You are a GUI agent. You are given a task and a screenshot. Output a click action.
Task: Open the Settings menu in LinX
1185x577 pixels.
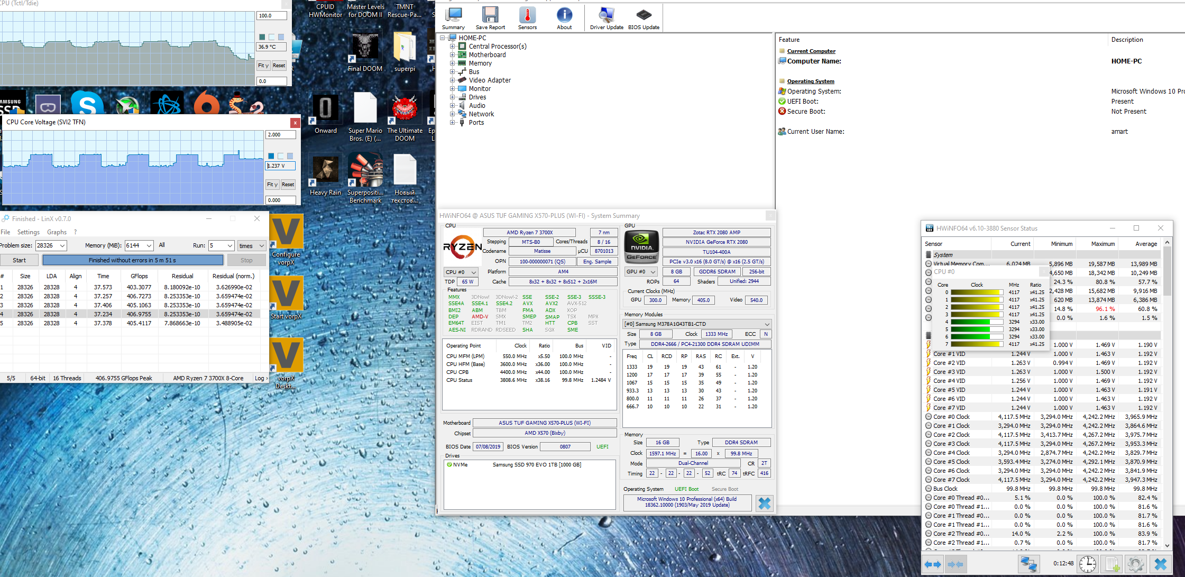[28, 232]
